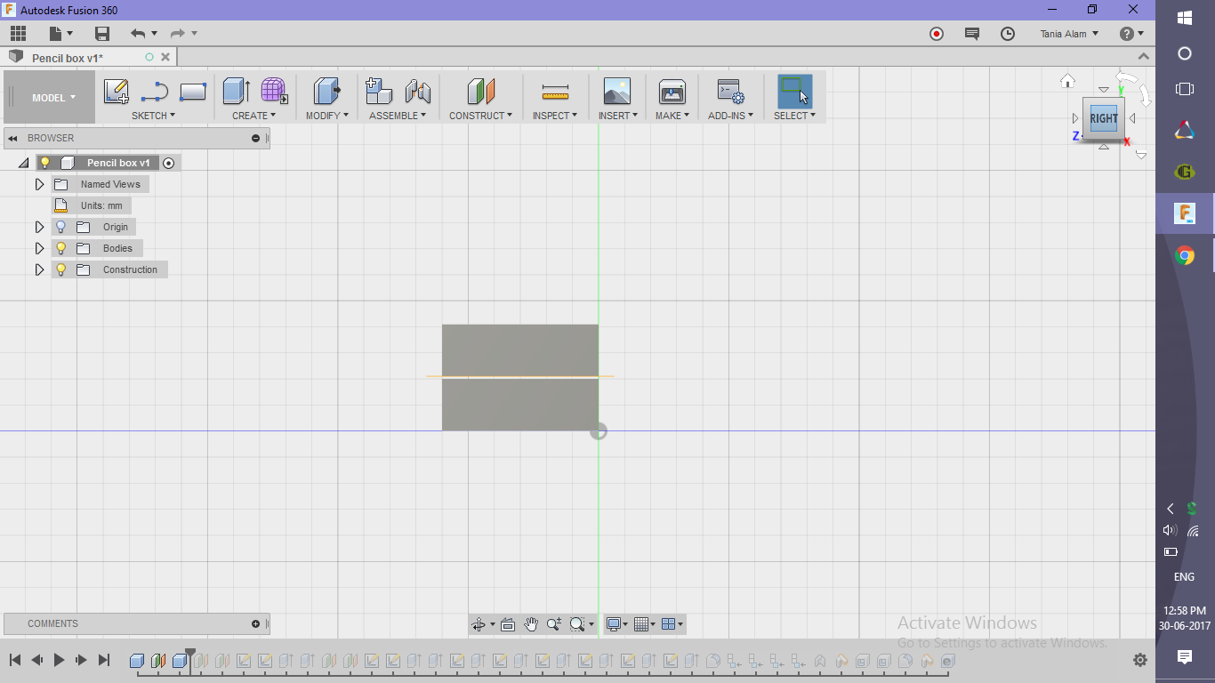Screen dimensions: 1215x683
Task: Open the ASSEMBLE menu
Action: click(398, 116)
